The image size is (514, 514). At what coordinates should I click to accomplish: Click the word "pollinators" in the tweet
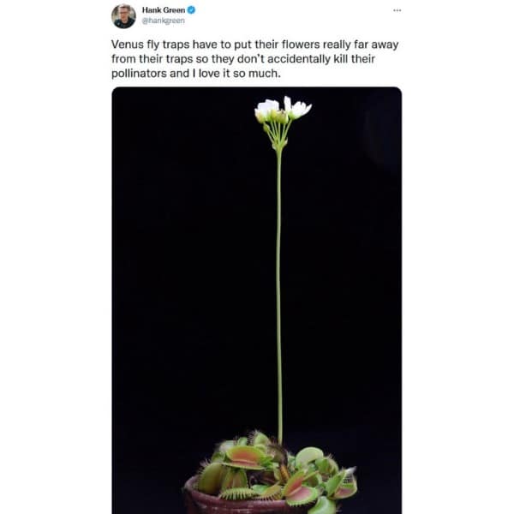click(142, 74)
